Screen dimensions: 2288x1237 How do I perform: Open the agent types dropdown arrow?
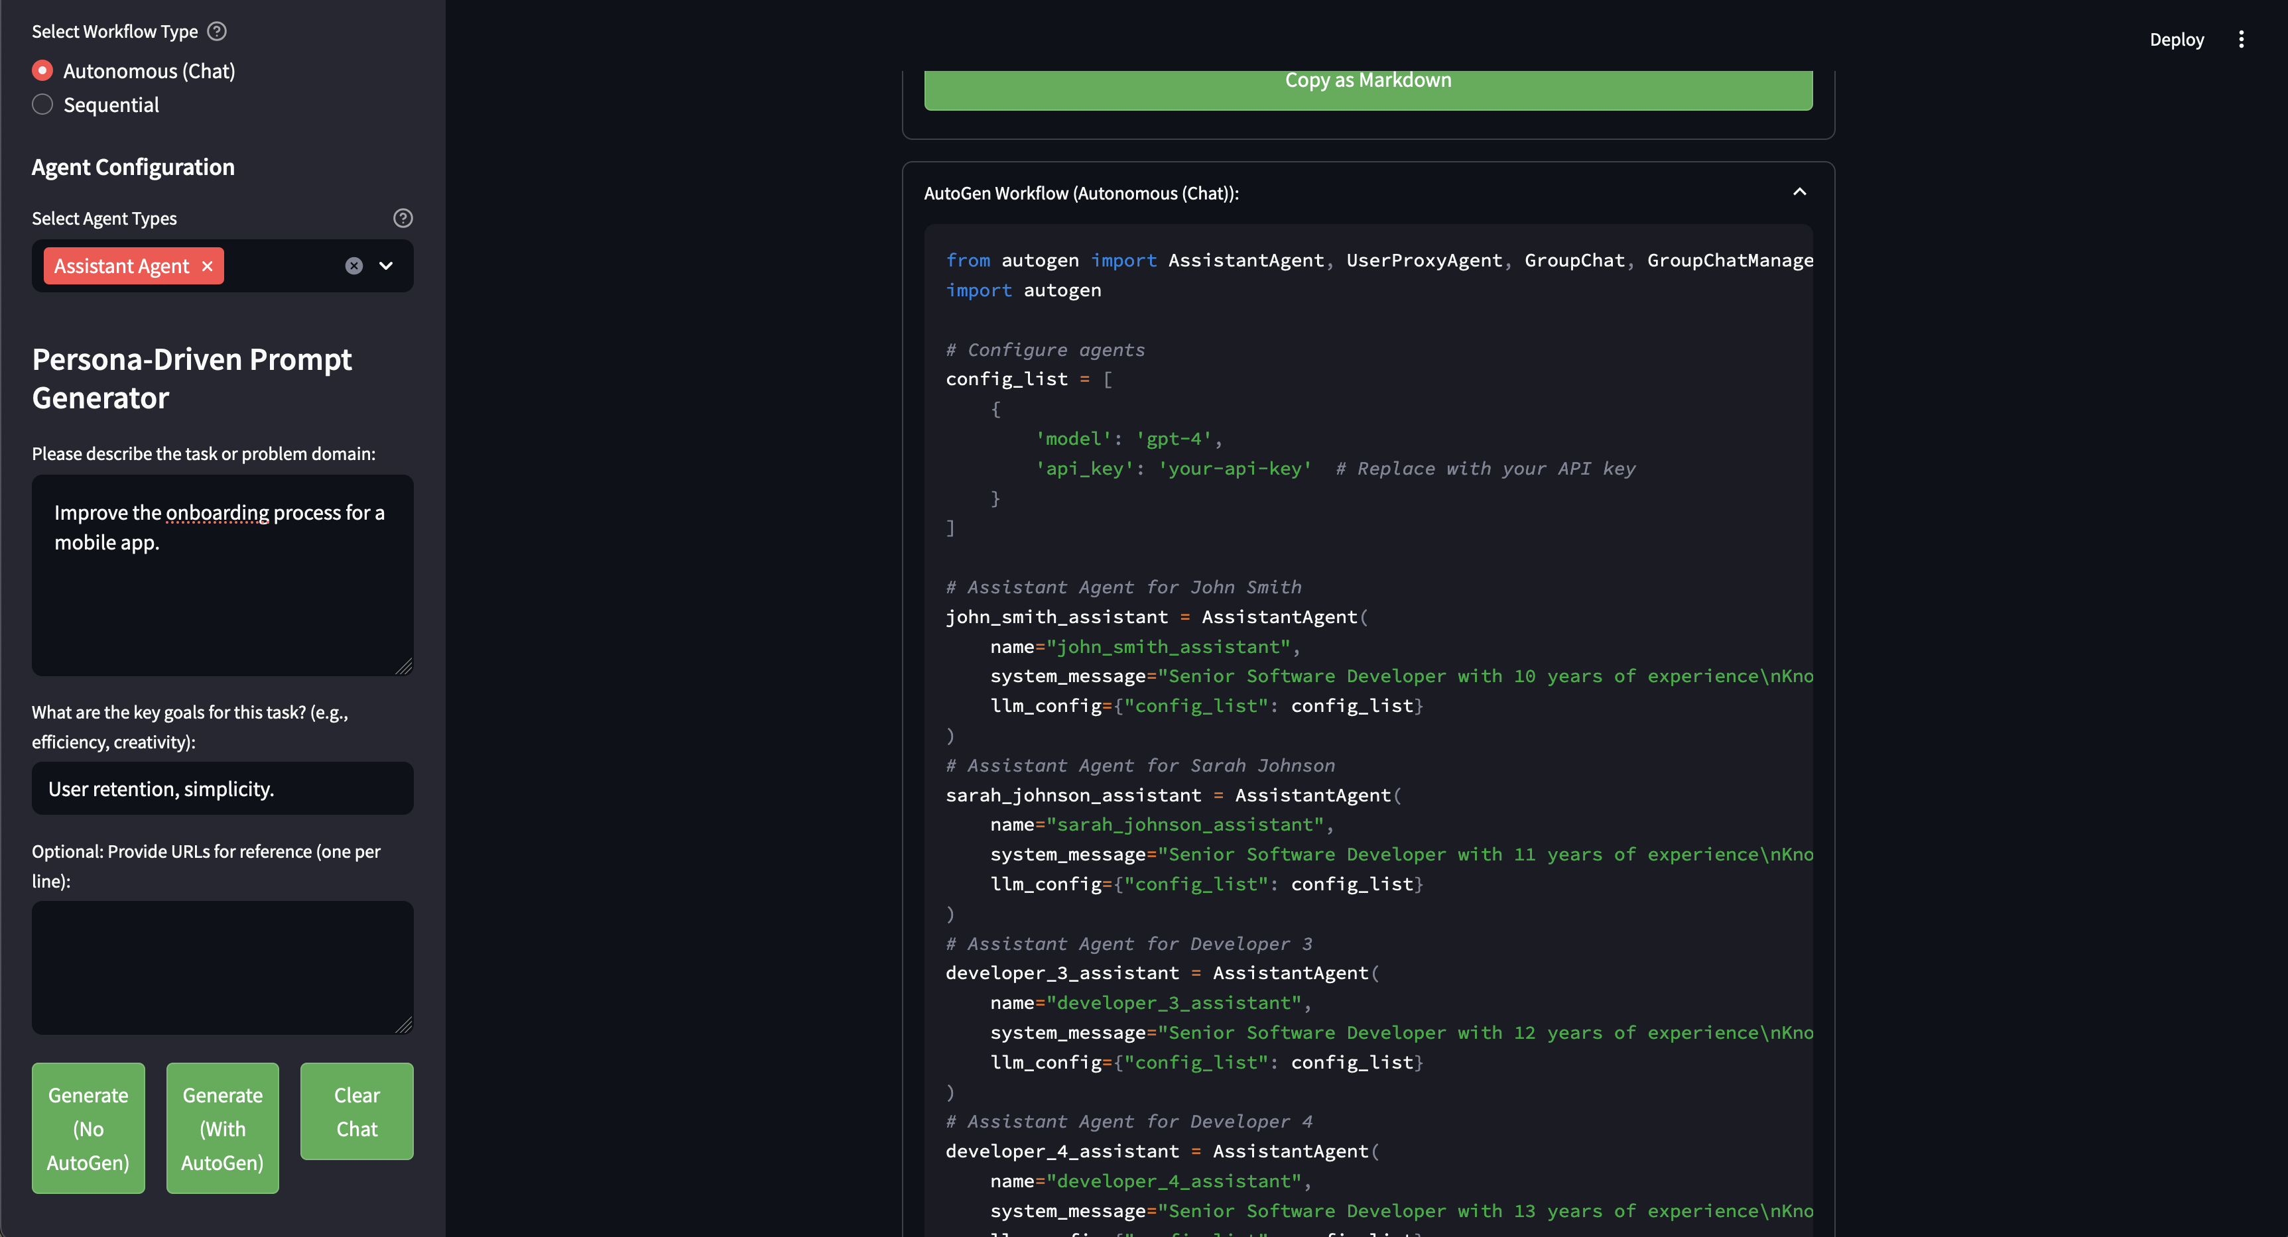[387, 266]
